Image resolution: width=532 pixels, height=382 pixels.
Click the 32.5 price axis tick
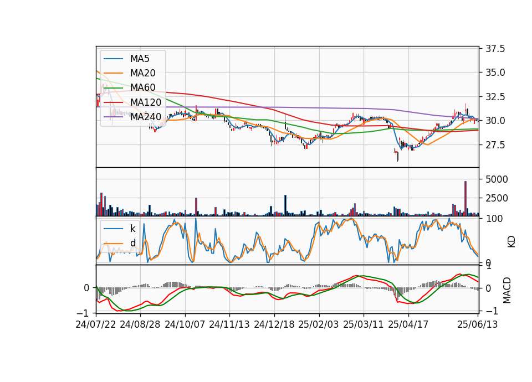[495, 97]
